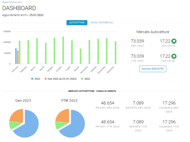Click the Novembre axis label

tap(101, 70)
